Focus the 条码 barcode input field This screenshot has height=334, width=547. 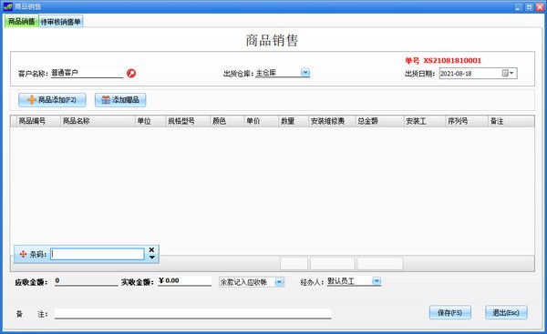[x=98, y=254]
